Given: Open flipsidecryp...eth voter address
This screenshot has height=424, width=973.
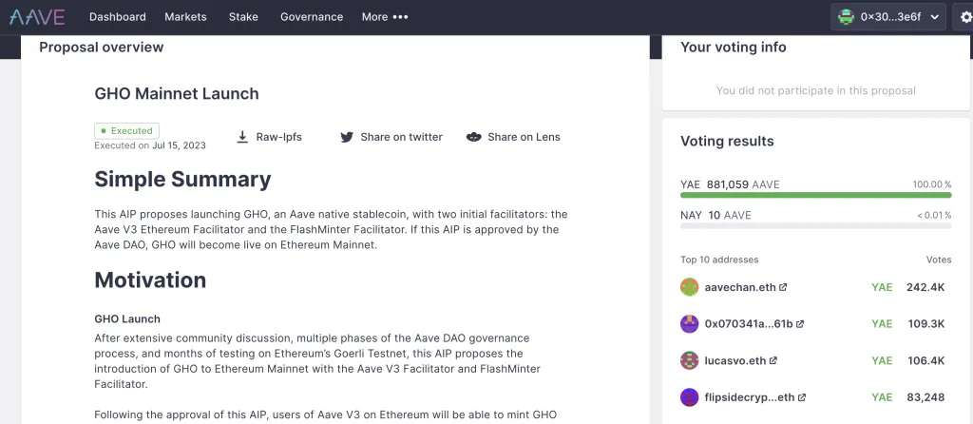Looking at the screenshot, I should point(750,396).
